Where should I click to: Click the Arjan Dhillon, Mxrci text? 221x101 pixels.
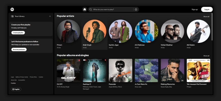pyautogui.click(x=115, y=87)
